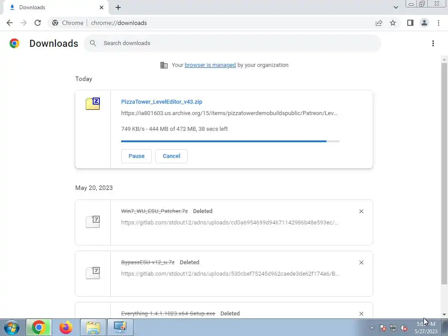Image resolution: width=448 pixels, height=336 pixels.
Task: Click the address bar URL chrome://downloads
Action: (x=119, y=23)
